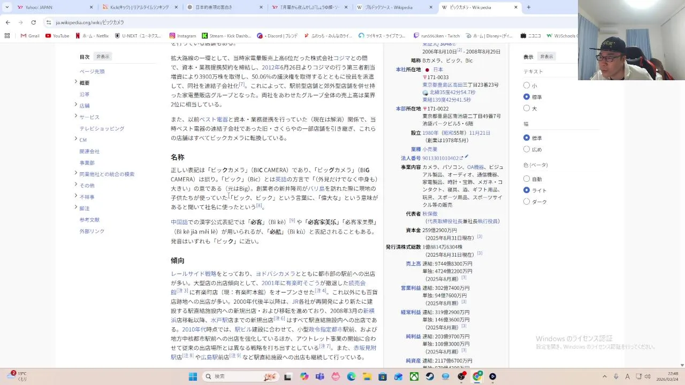The height and width of the screenshot is (385, 685).
Task: Select width 広め
Action: 527,149
